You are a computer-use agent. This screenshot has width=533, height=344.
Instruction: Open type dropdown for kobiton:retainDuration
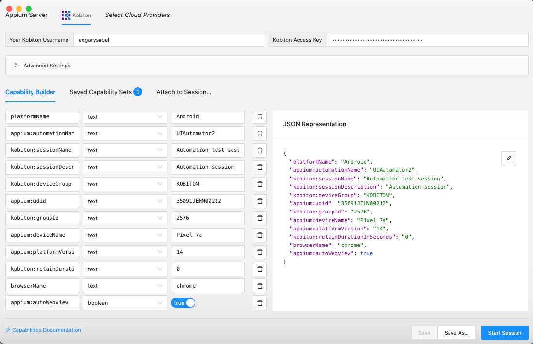125,269
